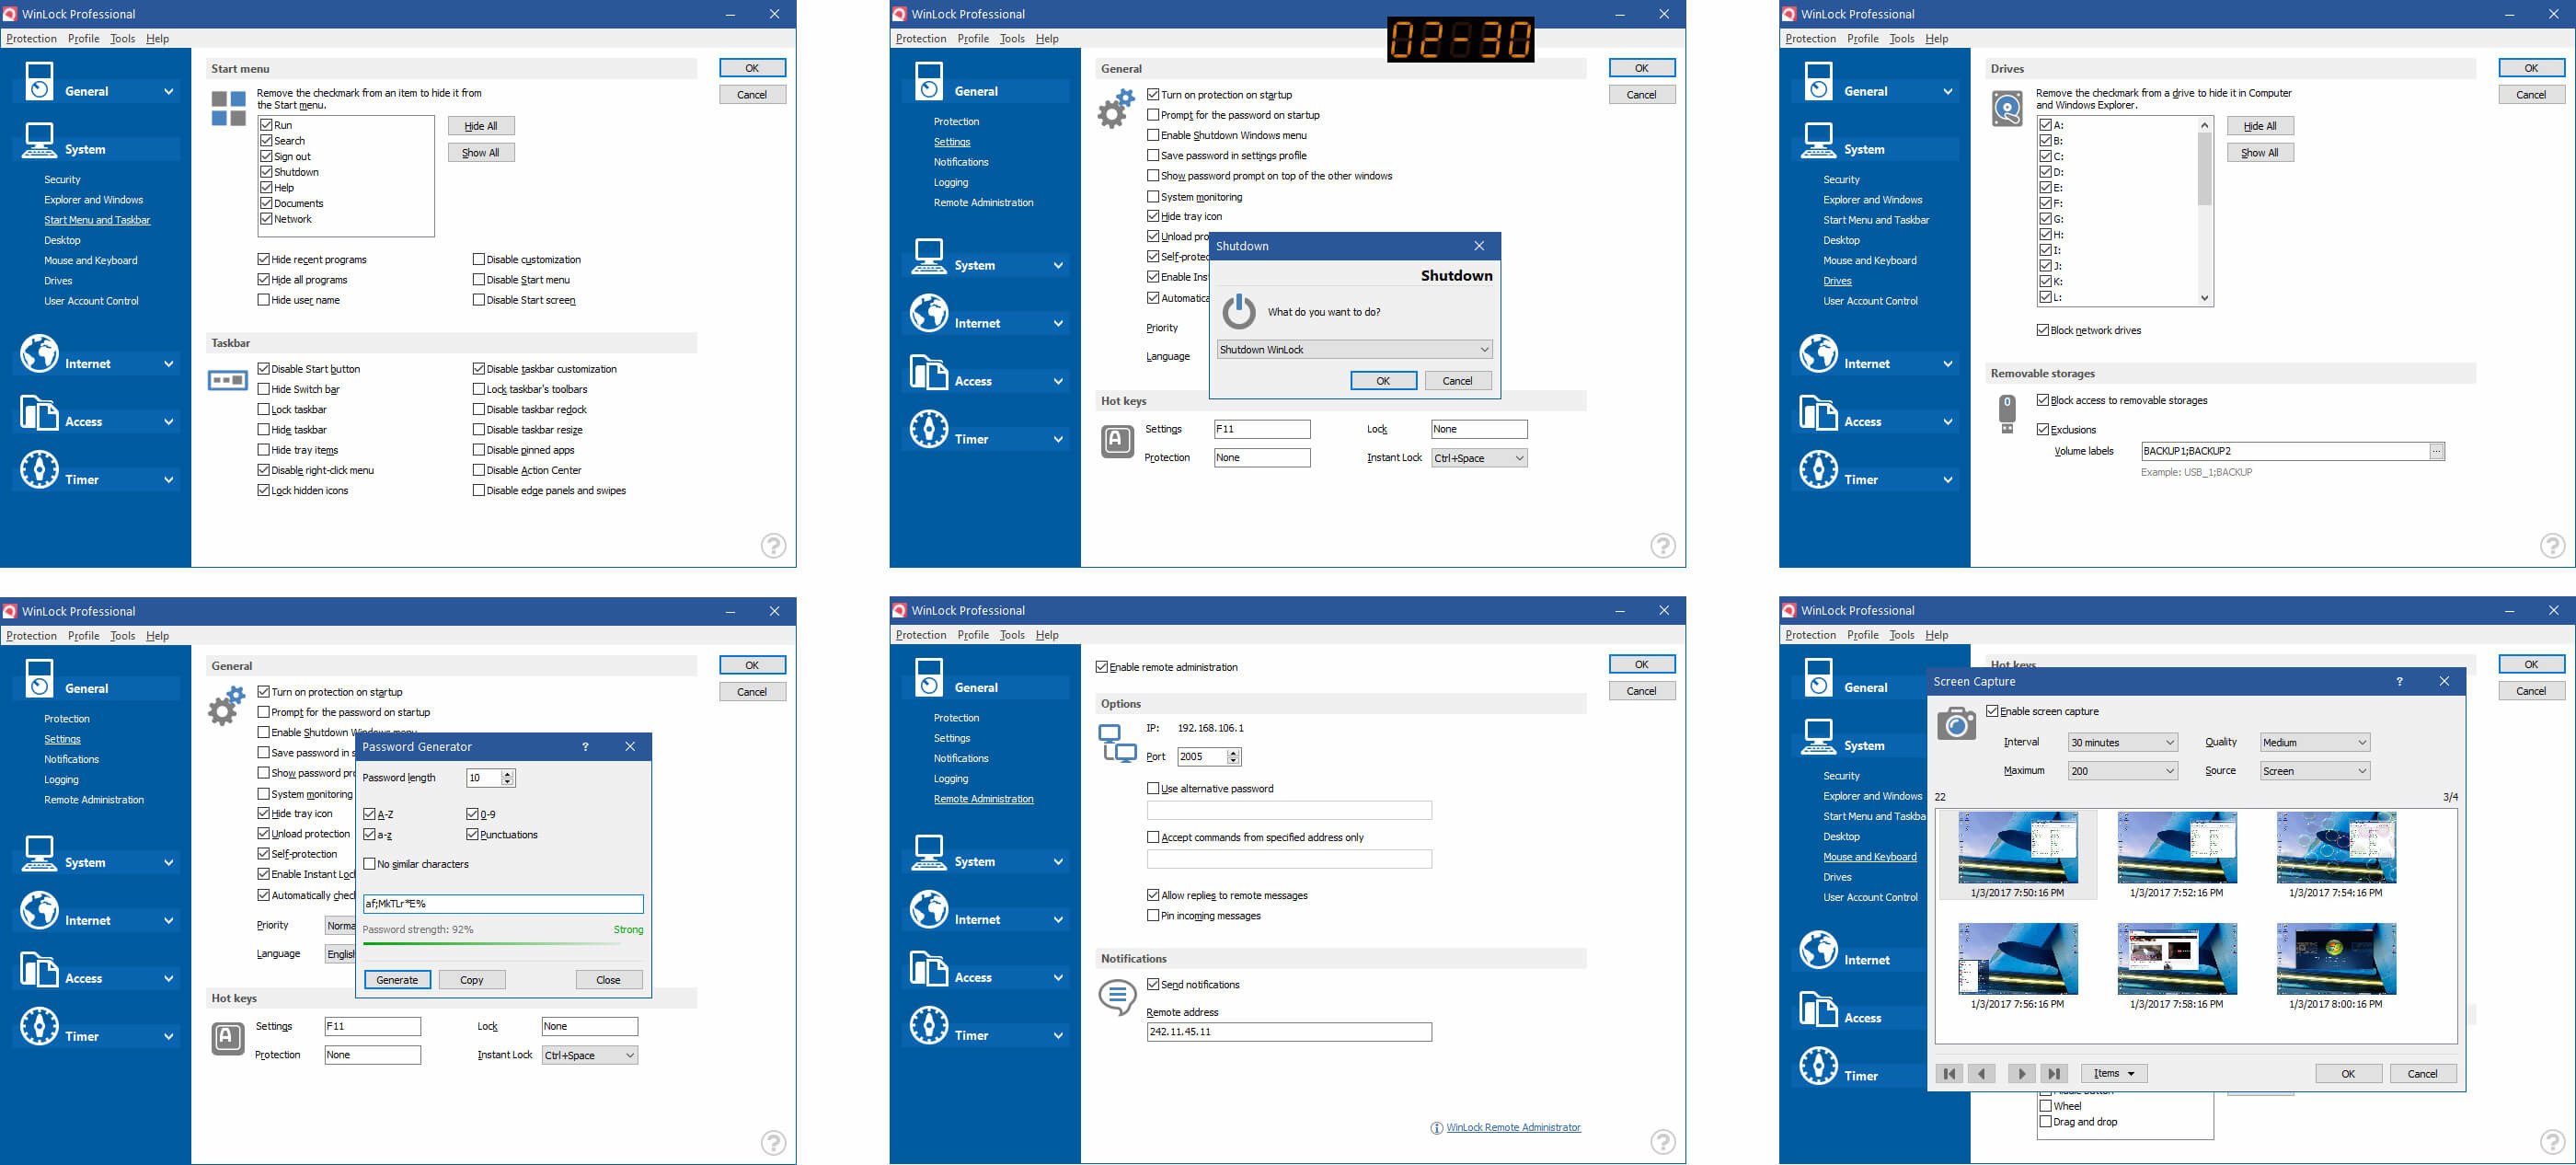Viewport: 2576px width, 1165px height.
Task: Open Instant Lock Ctrl+Space dropdown in top-middle window
Action: click(1479, 458)
